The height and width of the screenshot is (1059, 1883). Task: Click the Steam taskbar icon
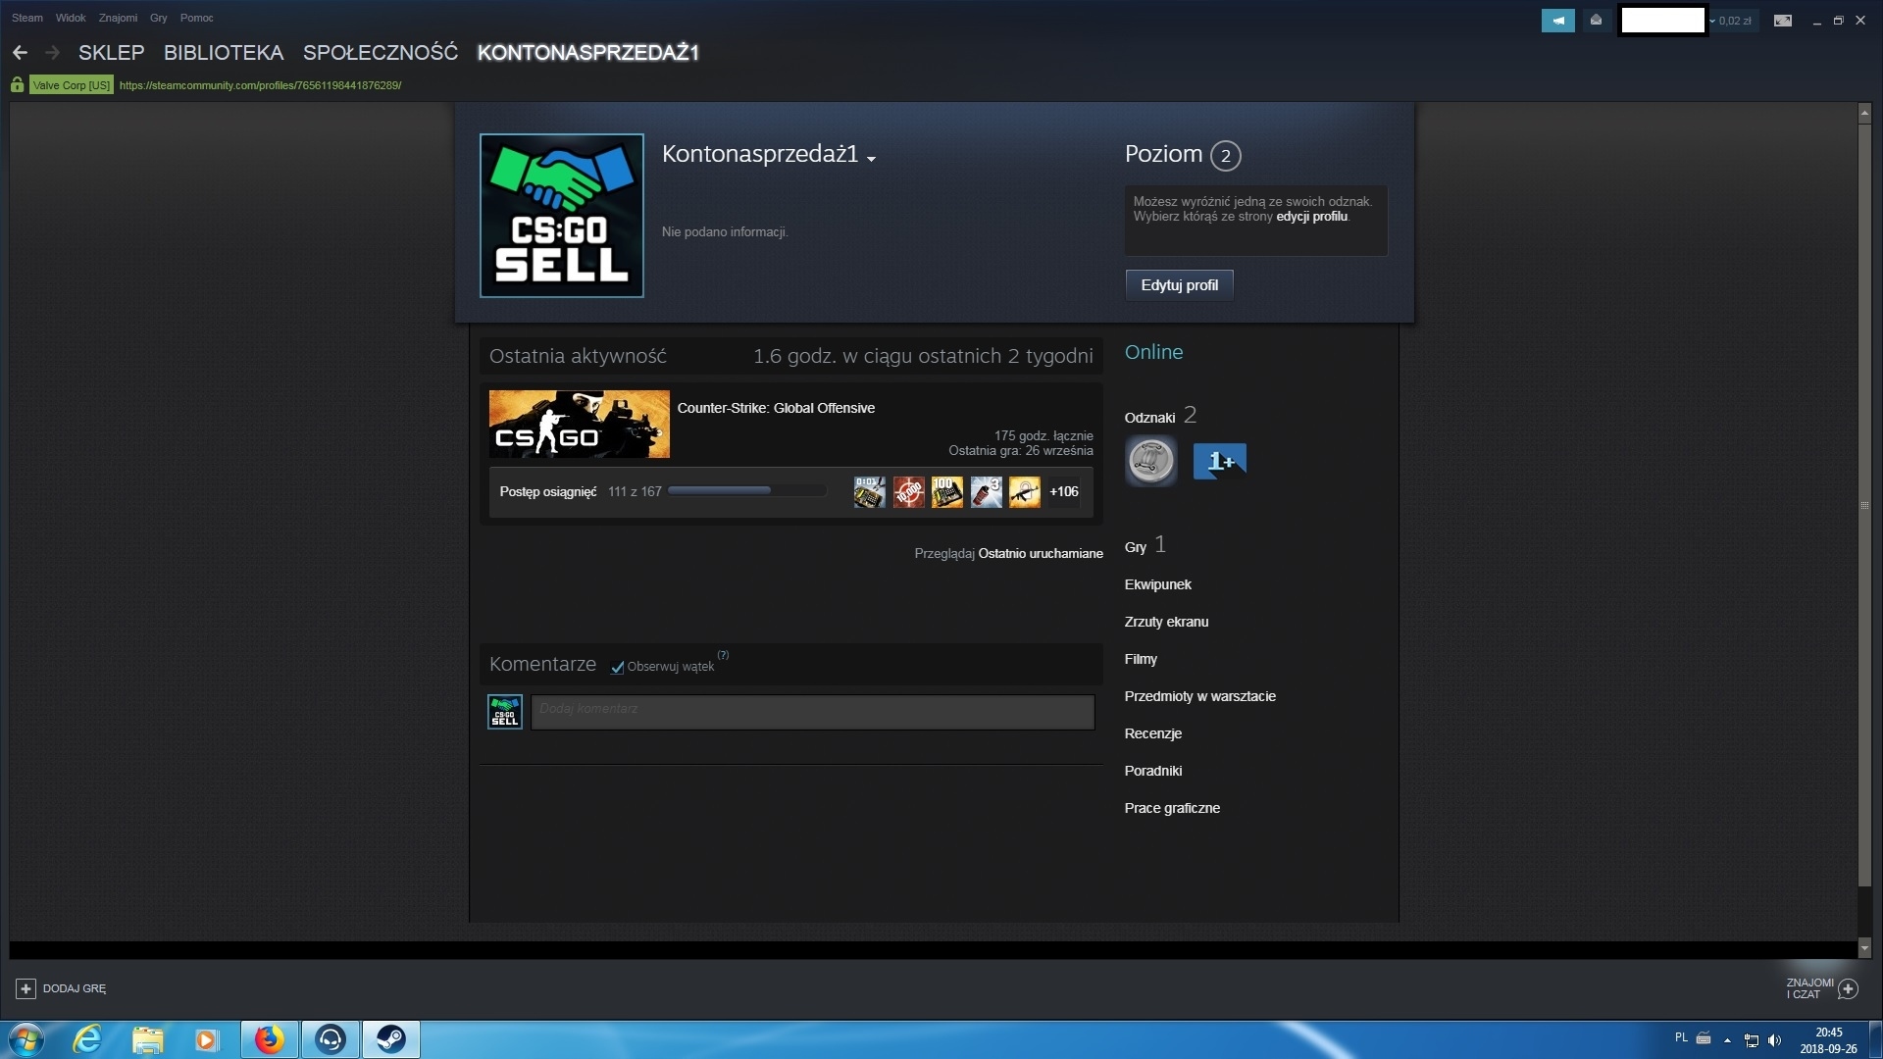[x=391, y=1039]
